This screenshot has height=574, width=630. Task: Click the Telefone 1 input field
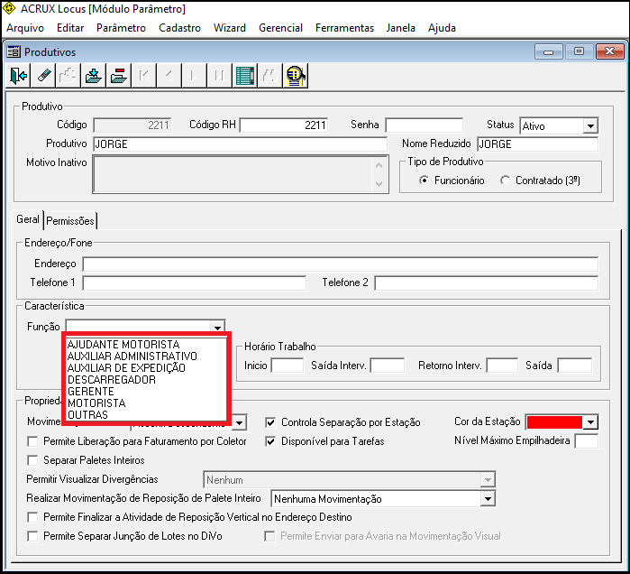coord(195,283)
